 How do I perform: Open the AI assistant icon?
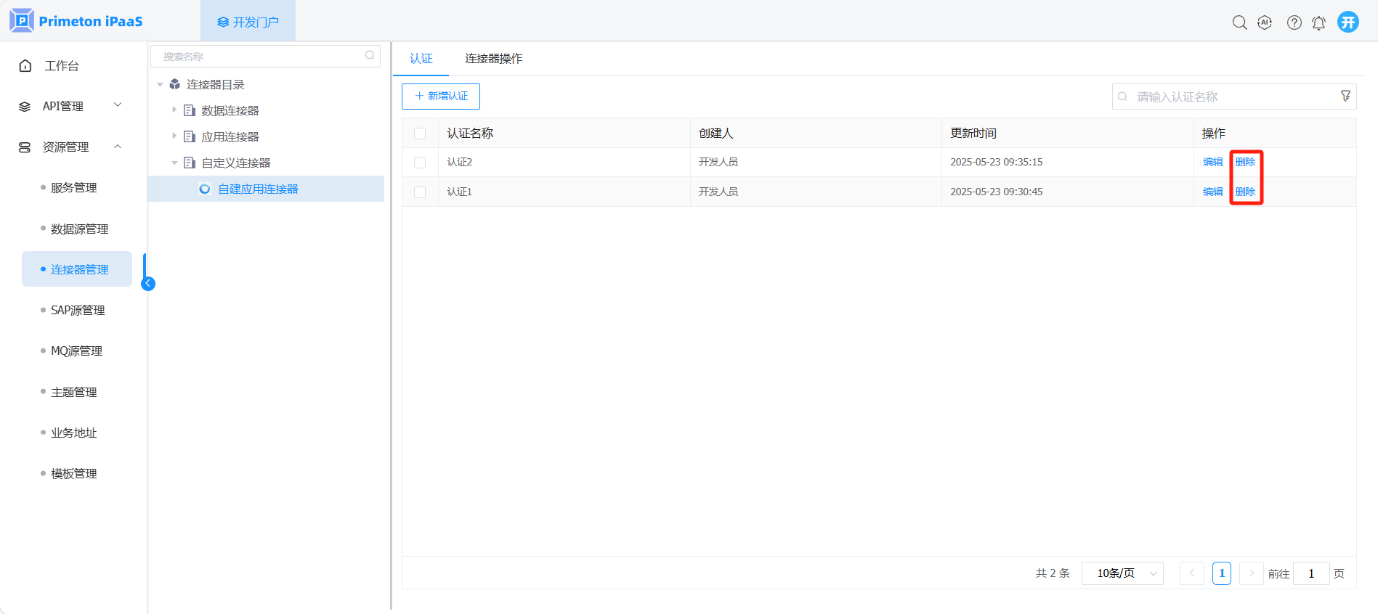coord(1265,22)
